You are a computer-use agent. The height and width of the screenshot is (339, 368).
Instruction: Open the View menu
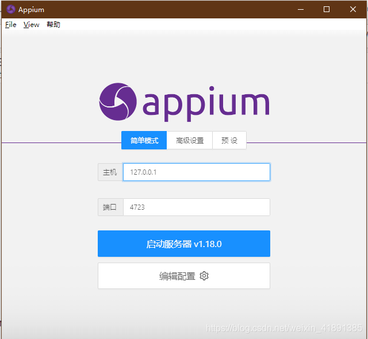pos(31,24)
